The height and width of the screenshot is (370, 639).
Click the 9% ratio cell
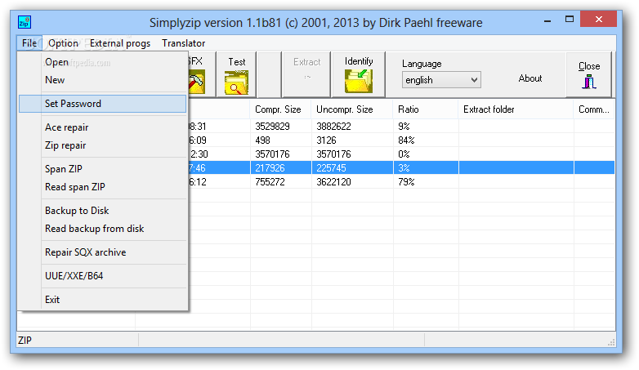(x=426, y=127)
